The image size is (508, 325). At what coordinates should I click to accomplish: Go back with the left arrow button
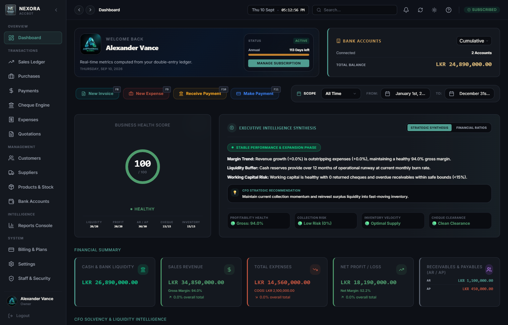pyautogui.click(x=79, y=10)
